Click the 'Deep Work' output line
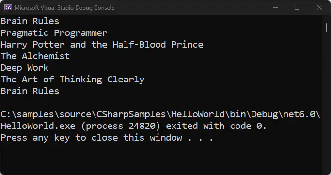Image resolution: width=331 pixels, height=175 pixels. pos(25,68)
